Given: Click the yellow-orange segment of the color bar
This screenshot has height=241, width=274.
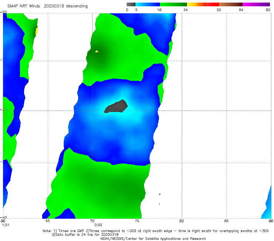Looking at the screenshot, I should tap(196, 4).
